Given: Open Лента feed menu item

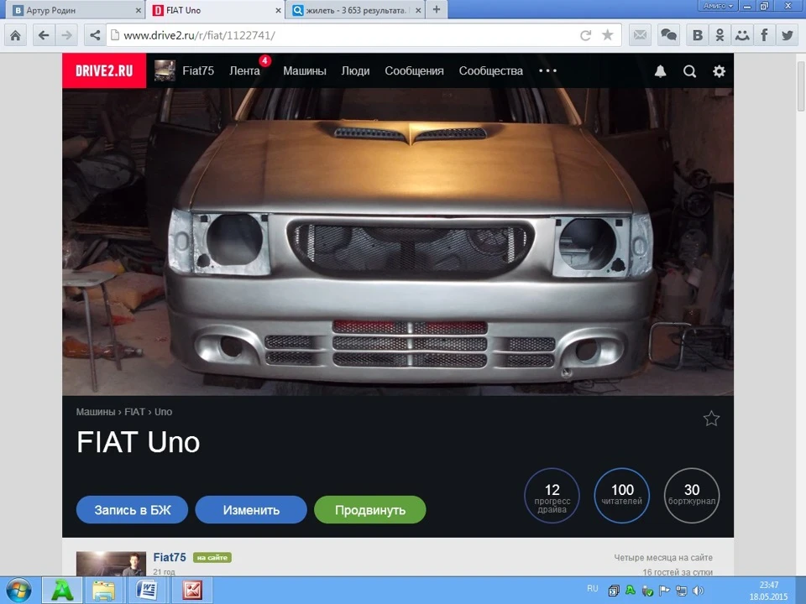Looking at the screenshot, I should point(244,70).
